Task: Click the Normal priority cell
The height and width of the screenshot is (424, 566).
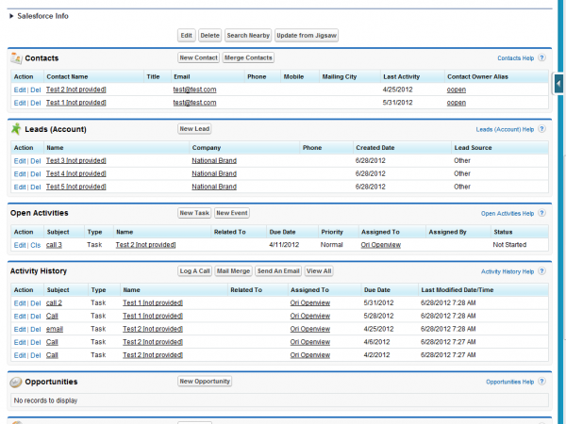Action: coord(331,245)
